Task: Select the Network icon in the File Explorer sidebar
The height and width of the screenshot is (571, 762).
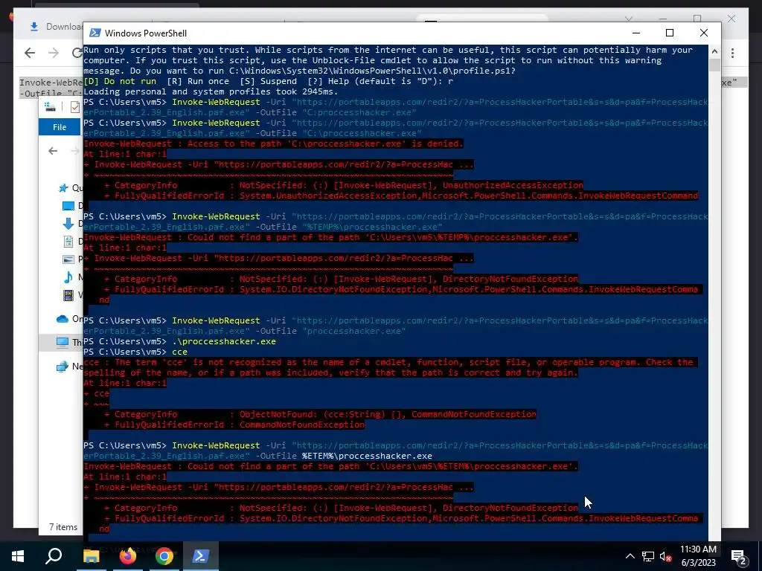Action: click(63, 367)
